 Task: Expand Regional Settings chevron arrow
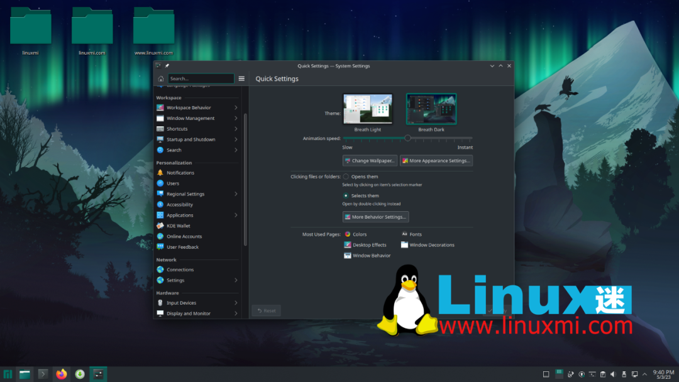236,194
